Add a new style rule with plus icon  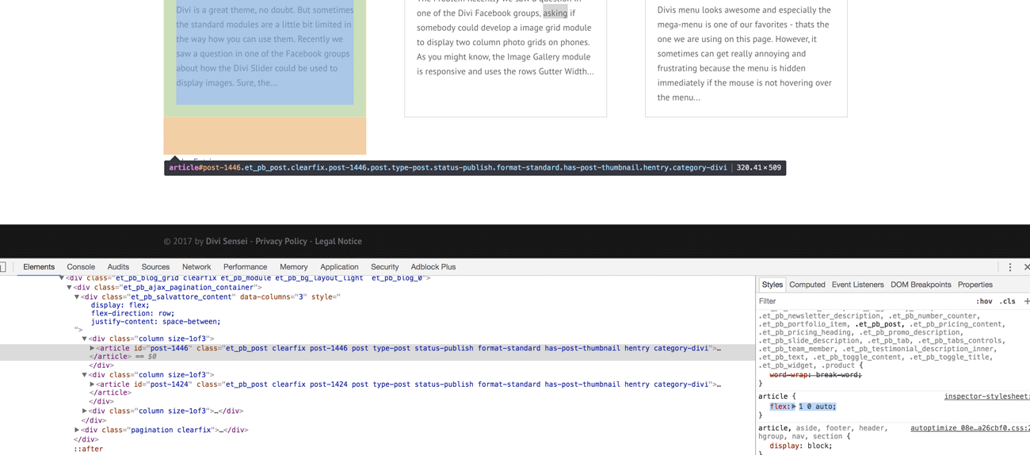1027,301
